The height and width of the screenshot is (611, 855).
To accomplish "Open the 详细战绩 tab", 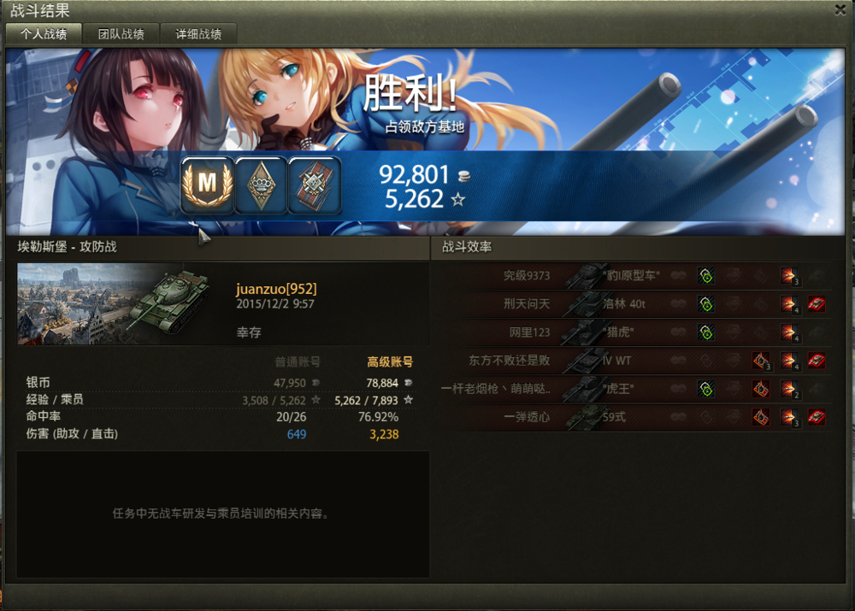I will coord(198,34).
